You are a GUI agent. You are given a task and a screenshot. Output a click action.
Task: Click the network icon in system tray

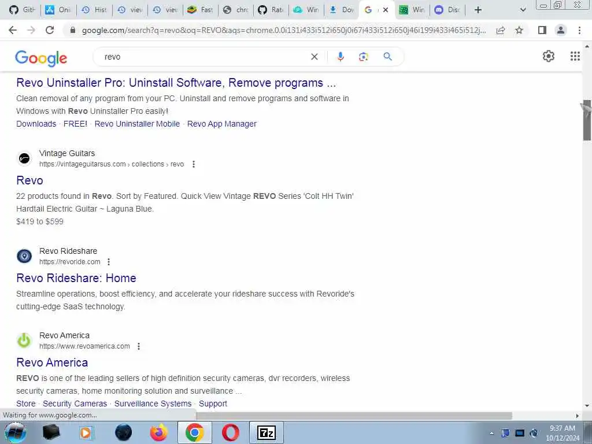520,433
